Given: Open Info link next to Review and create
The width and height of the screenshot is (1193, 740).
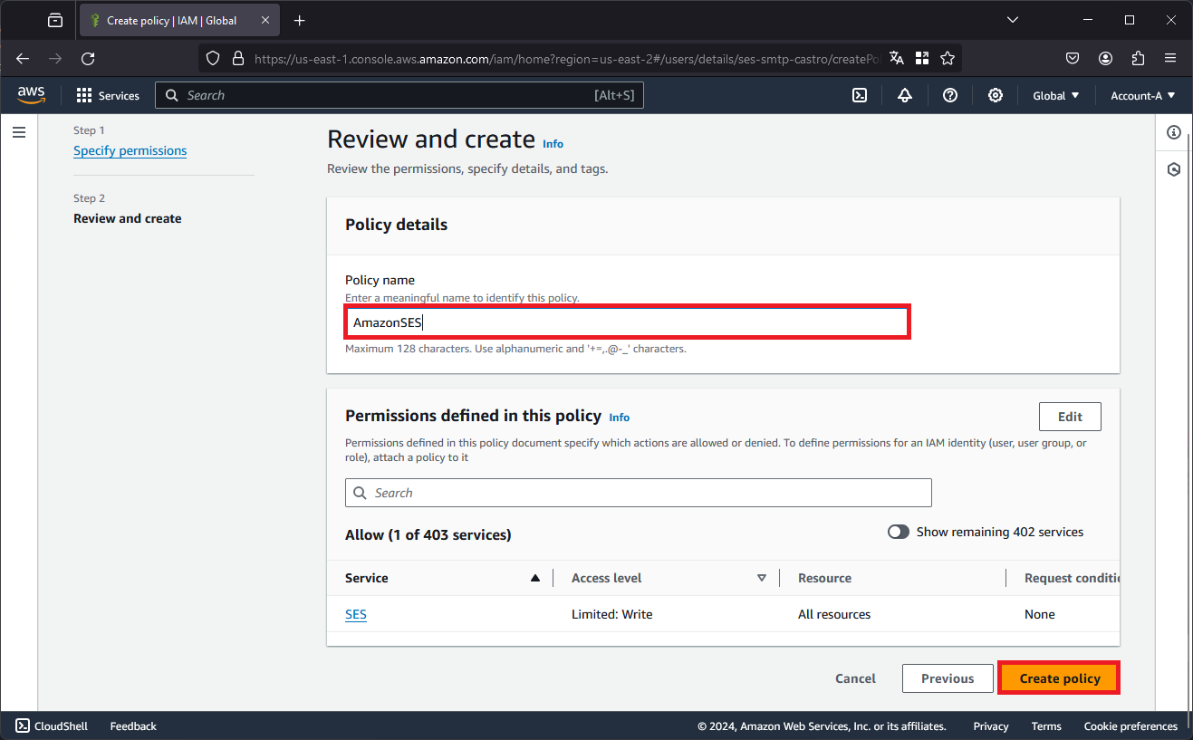Looking at the screenshot, I should pyautogui.click(x=553, y=143).
